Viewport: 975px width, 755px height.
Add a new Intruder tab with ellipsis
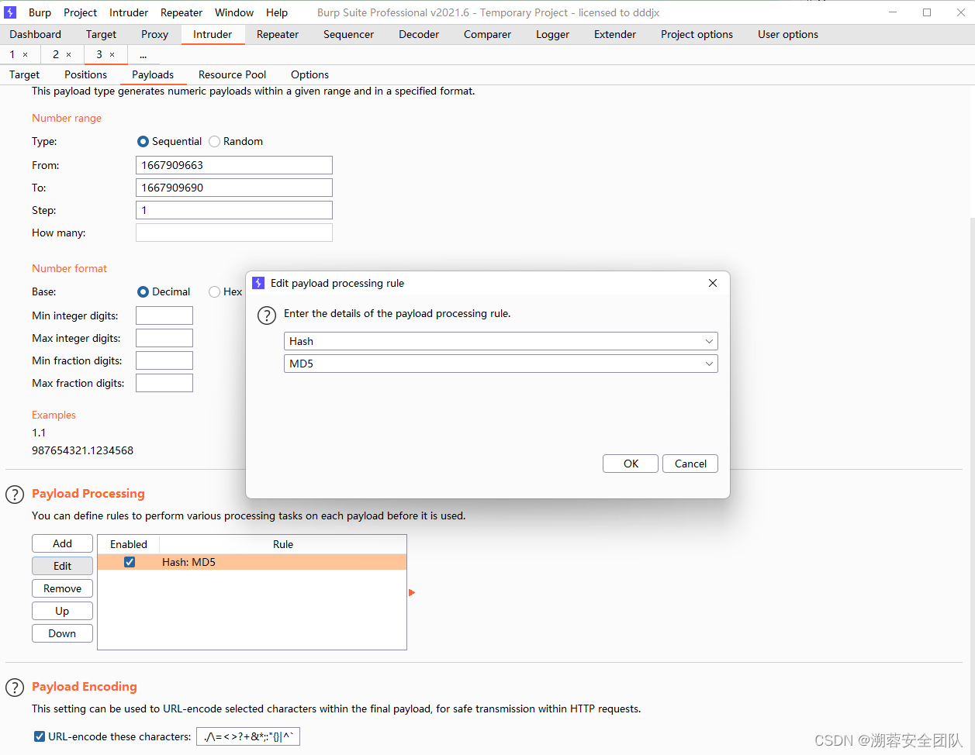point(143,54)
